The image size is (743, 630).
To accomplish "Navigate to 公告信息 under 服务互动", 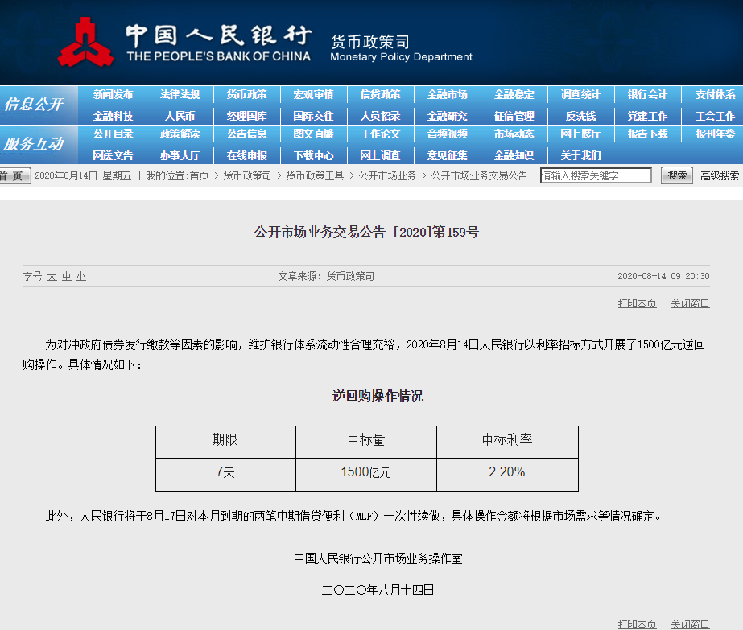I will (246, 134).
